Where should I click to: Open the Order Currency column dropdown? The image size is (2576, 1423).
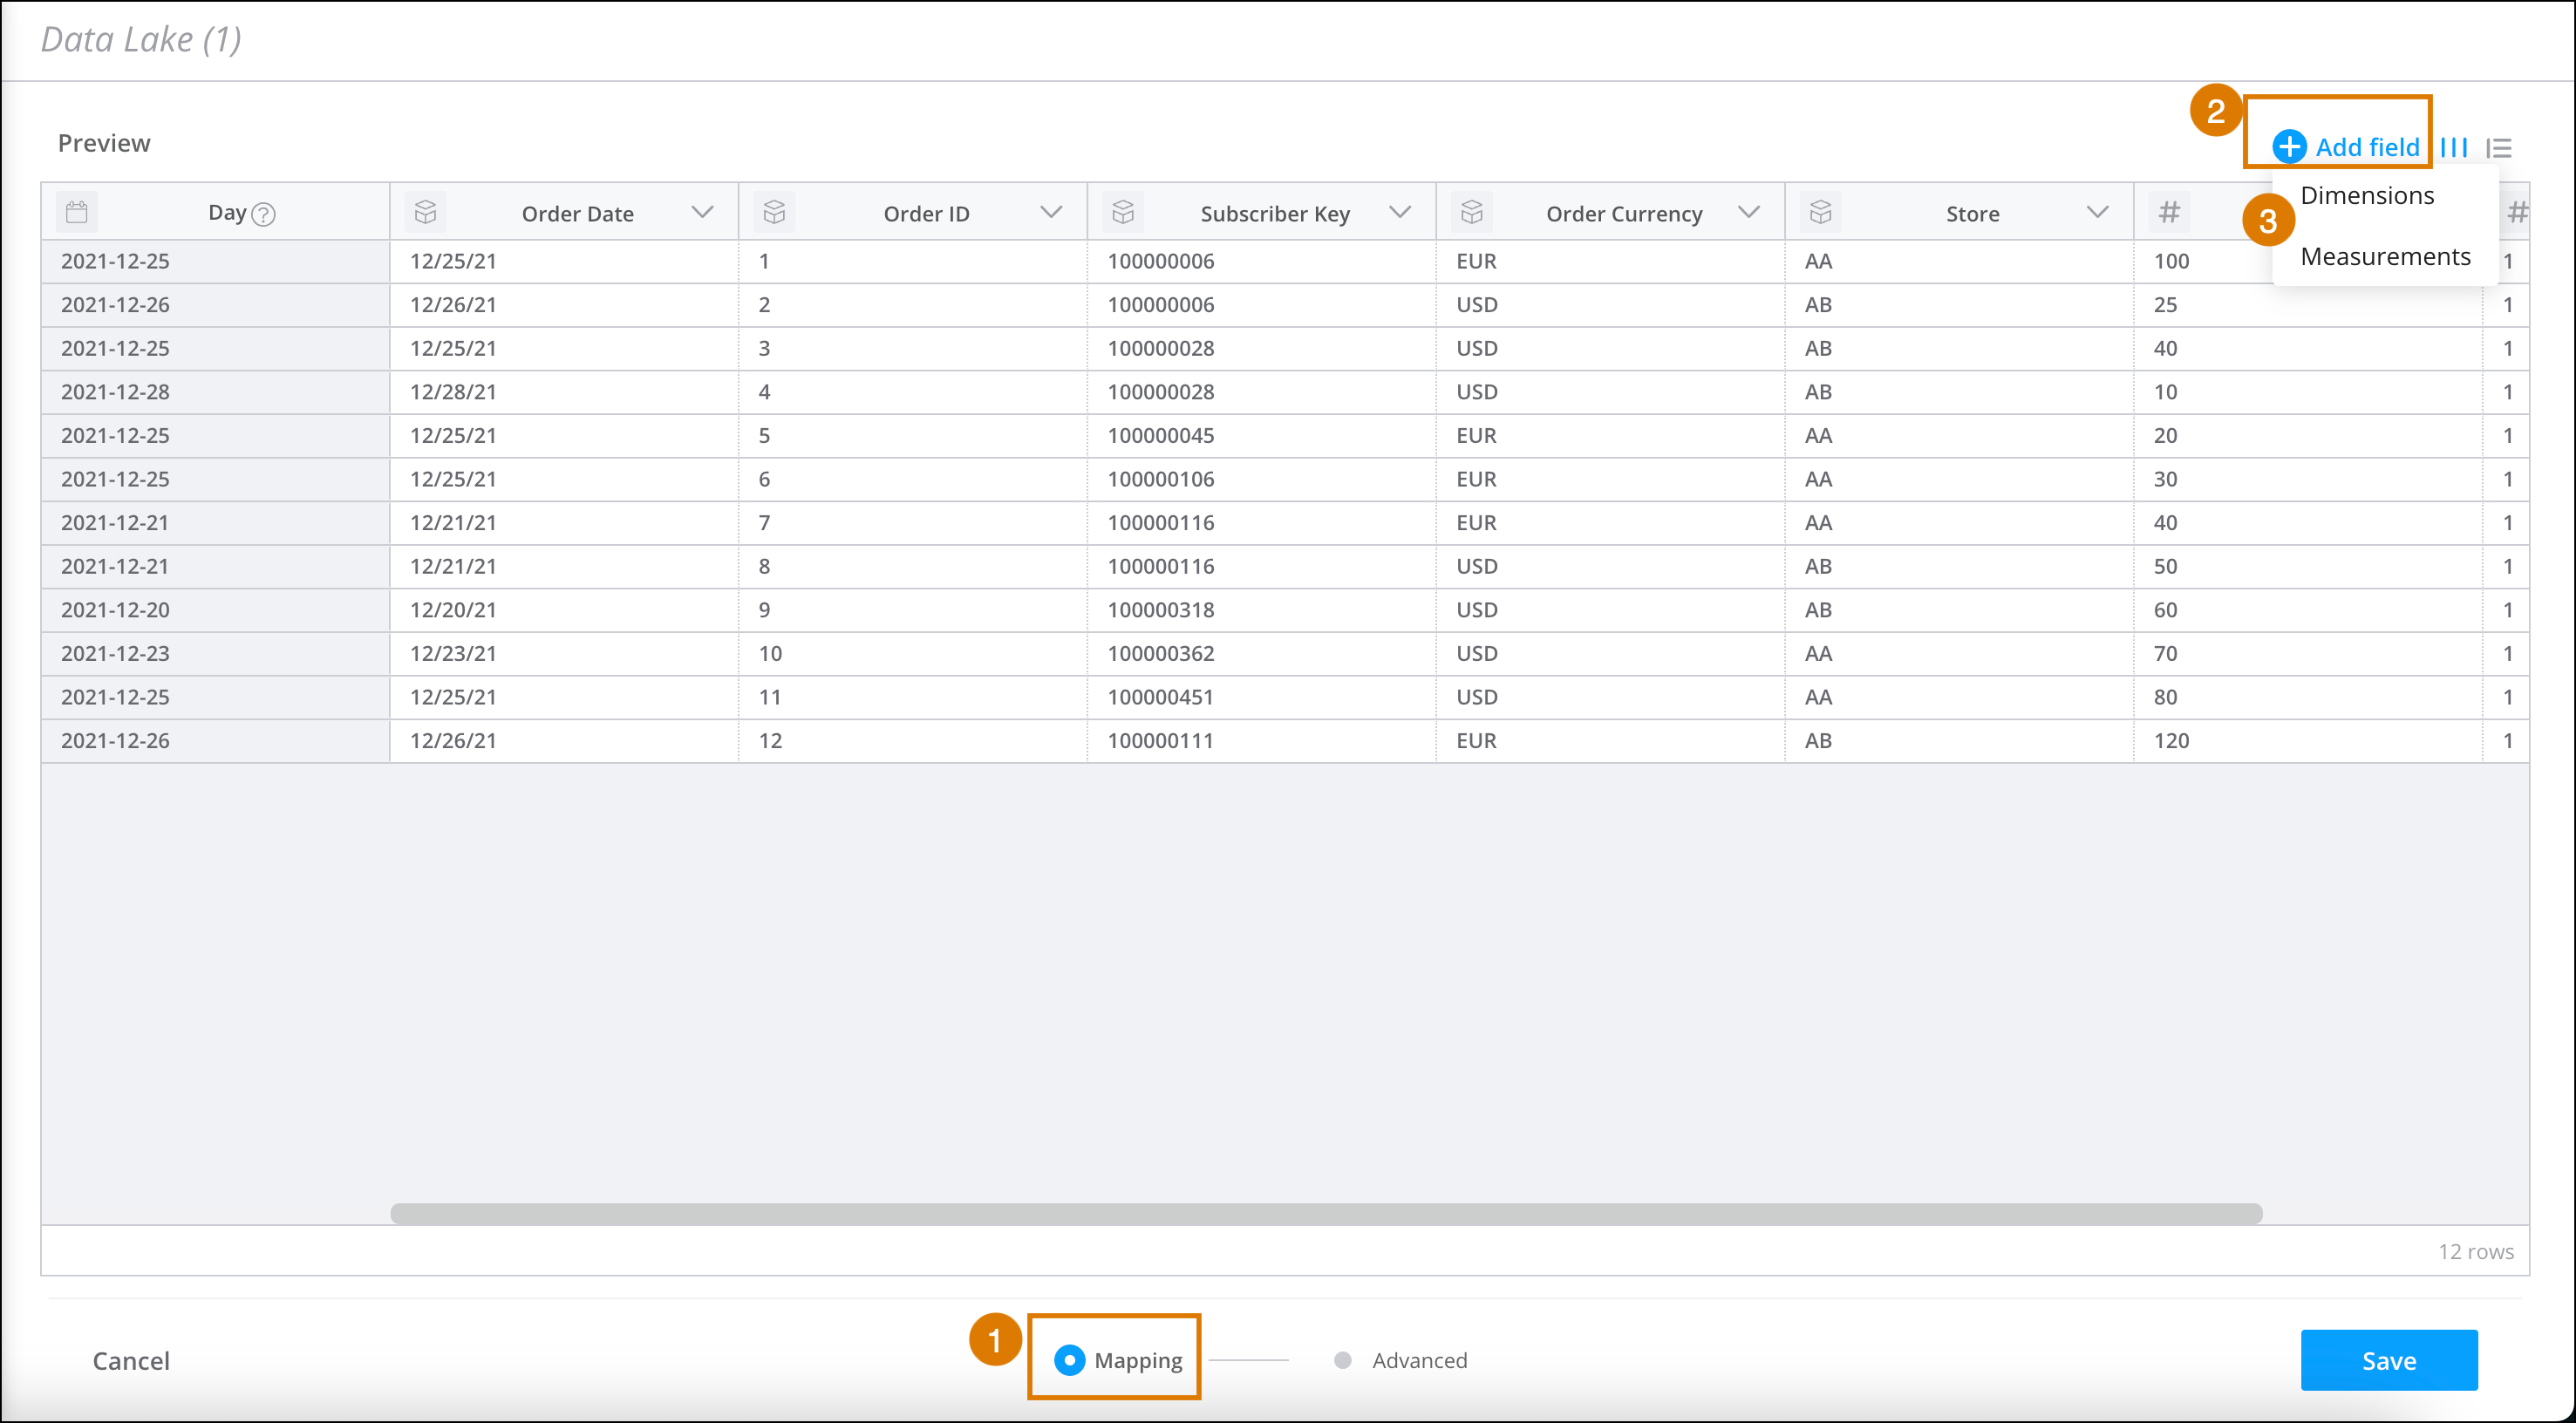click(x=1749, y=212)
